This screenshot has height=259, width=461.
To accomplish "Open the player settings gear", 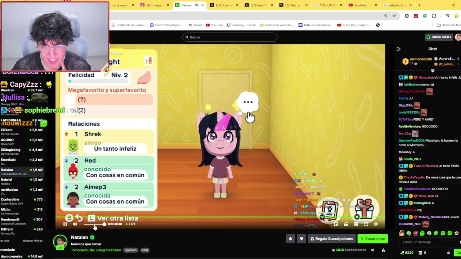I will pyautogui.click(x=376, y=224).
